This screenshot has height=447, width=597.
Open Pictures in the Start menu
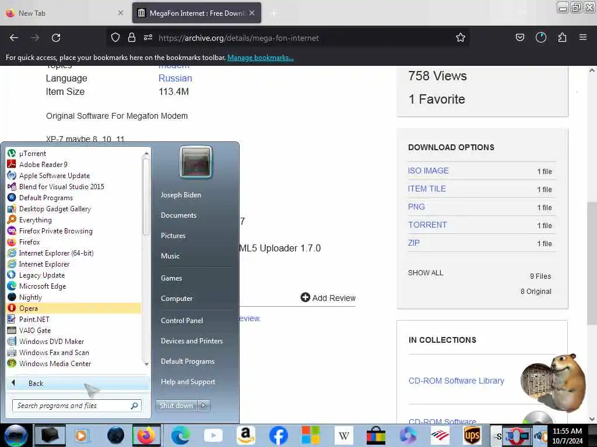173,236
